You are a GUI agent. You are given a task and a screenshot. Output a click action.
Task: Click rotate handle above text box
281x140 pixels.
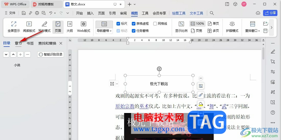click(159, 69)
